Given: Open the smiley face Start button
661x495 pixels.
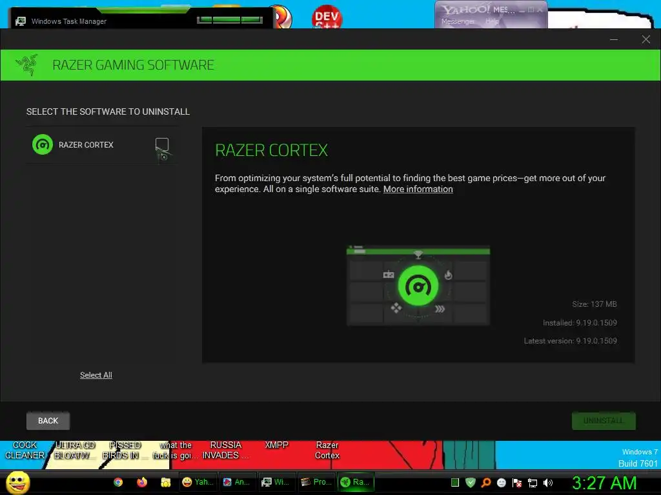Looking at the screenshot, I should tap(18, 482).
